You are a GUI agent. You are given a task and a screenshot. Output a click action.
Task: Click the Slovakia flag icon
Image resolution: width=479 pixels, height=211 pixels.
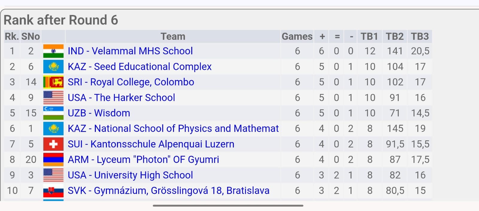coord(53,191)
